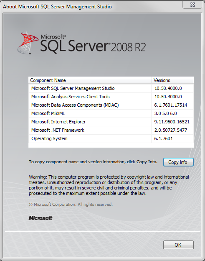Image resolution: width=205 pixels, height=261 pixels.
Task: Select the Microsoft SQL Server Management Studio row
Action: (111, 88)
